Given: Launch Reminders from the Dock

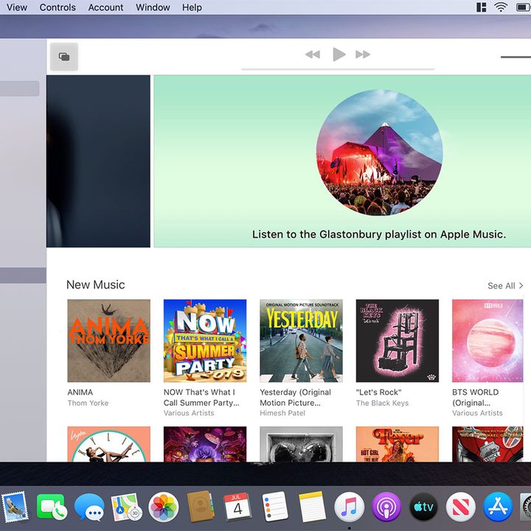Looking at the screenshot, I should [274, 507].
